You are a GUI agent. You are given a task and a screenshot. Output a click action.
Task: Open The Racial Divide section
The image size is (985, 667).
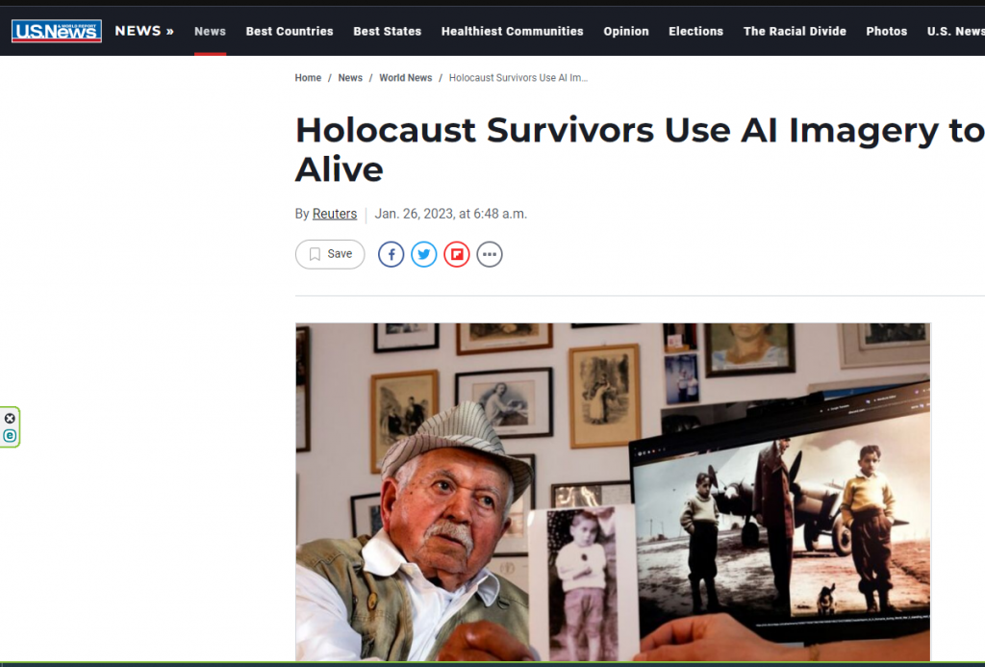pos(795,32)
